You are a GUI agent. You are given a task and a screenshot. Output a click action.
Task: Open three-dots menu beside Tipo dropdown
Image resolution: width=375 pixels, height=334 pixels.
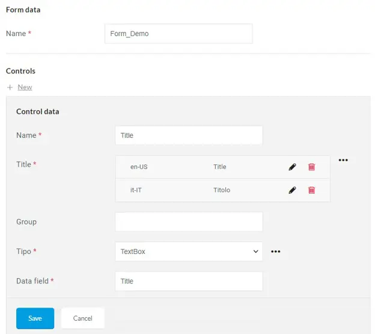(276, 252)
